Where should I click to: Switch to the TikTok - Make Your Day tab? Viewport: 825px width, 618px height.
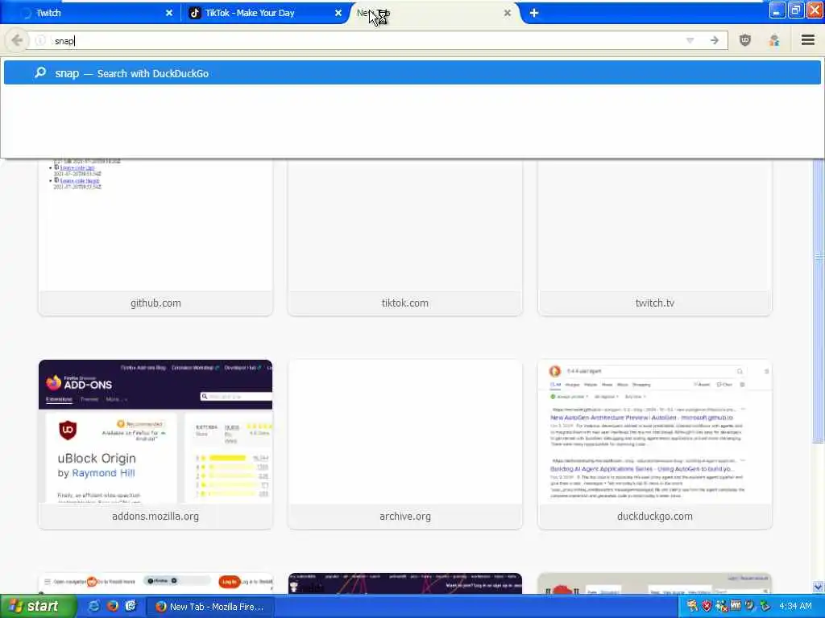coord(264,13)
